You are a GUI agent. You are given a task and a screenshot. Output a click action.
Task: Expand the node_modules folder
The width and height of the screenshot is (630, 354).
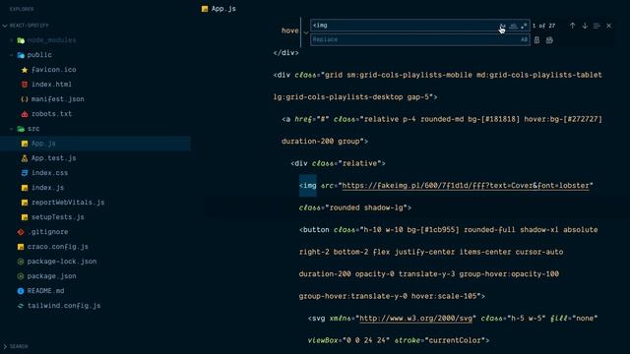[11, 40]
